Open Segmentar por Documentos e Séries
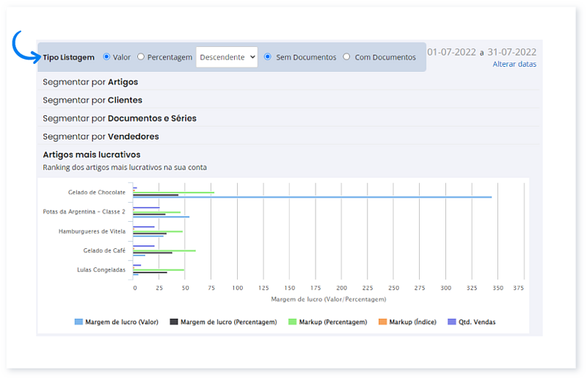 120,118
